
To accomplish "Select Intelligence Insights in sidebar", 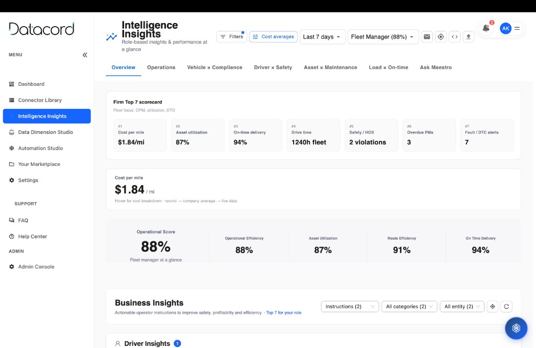I will point(47,116).
